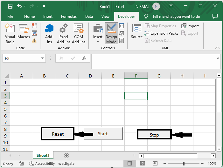Screen dimensions: 223x168
Task: Select all cells with corner triangle
Action: pyautogui.click(x=6, y=76)
